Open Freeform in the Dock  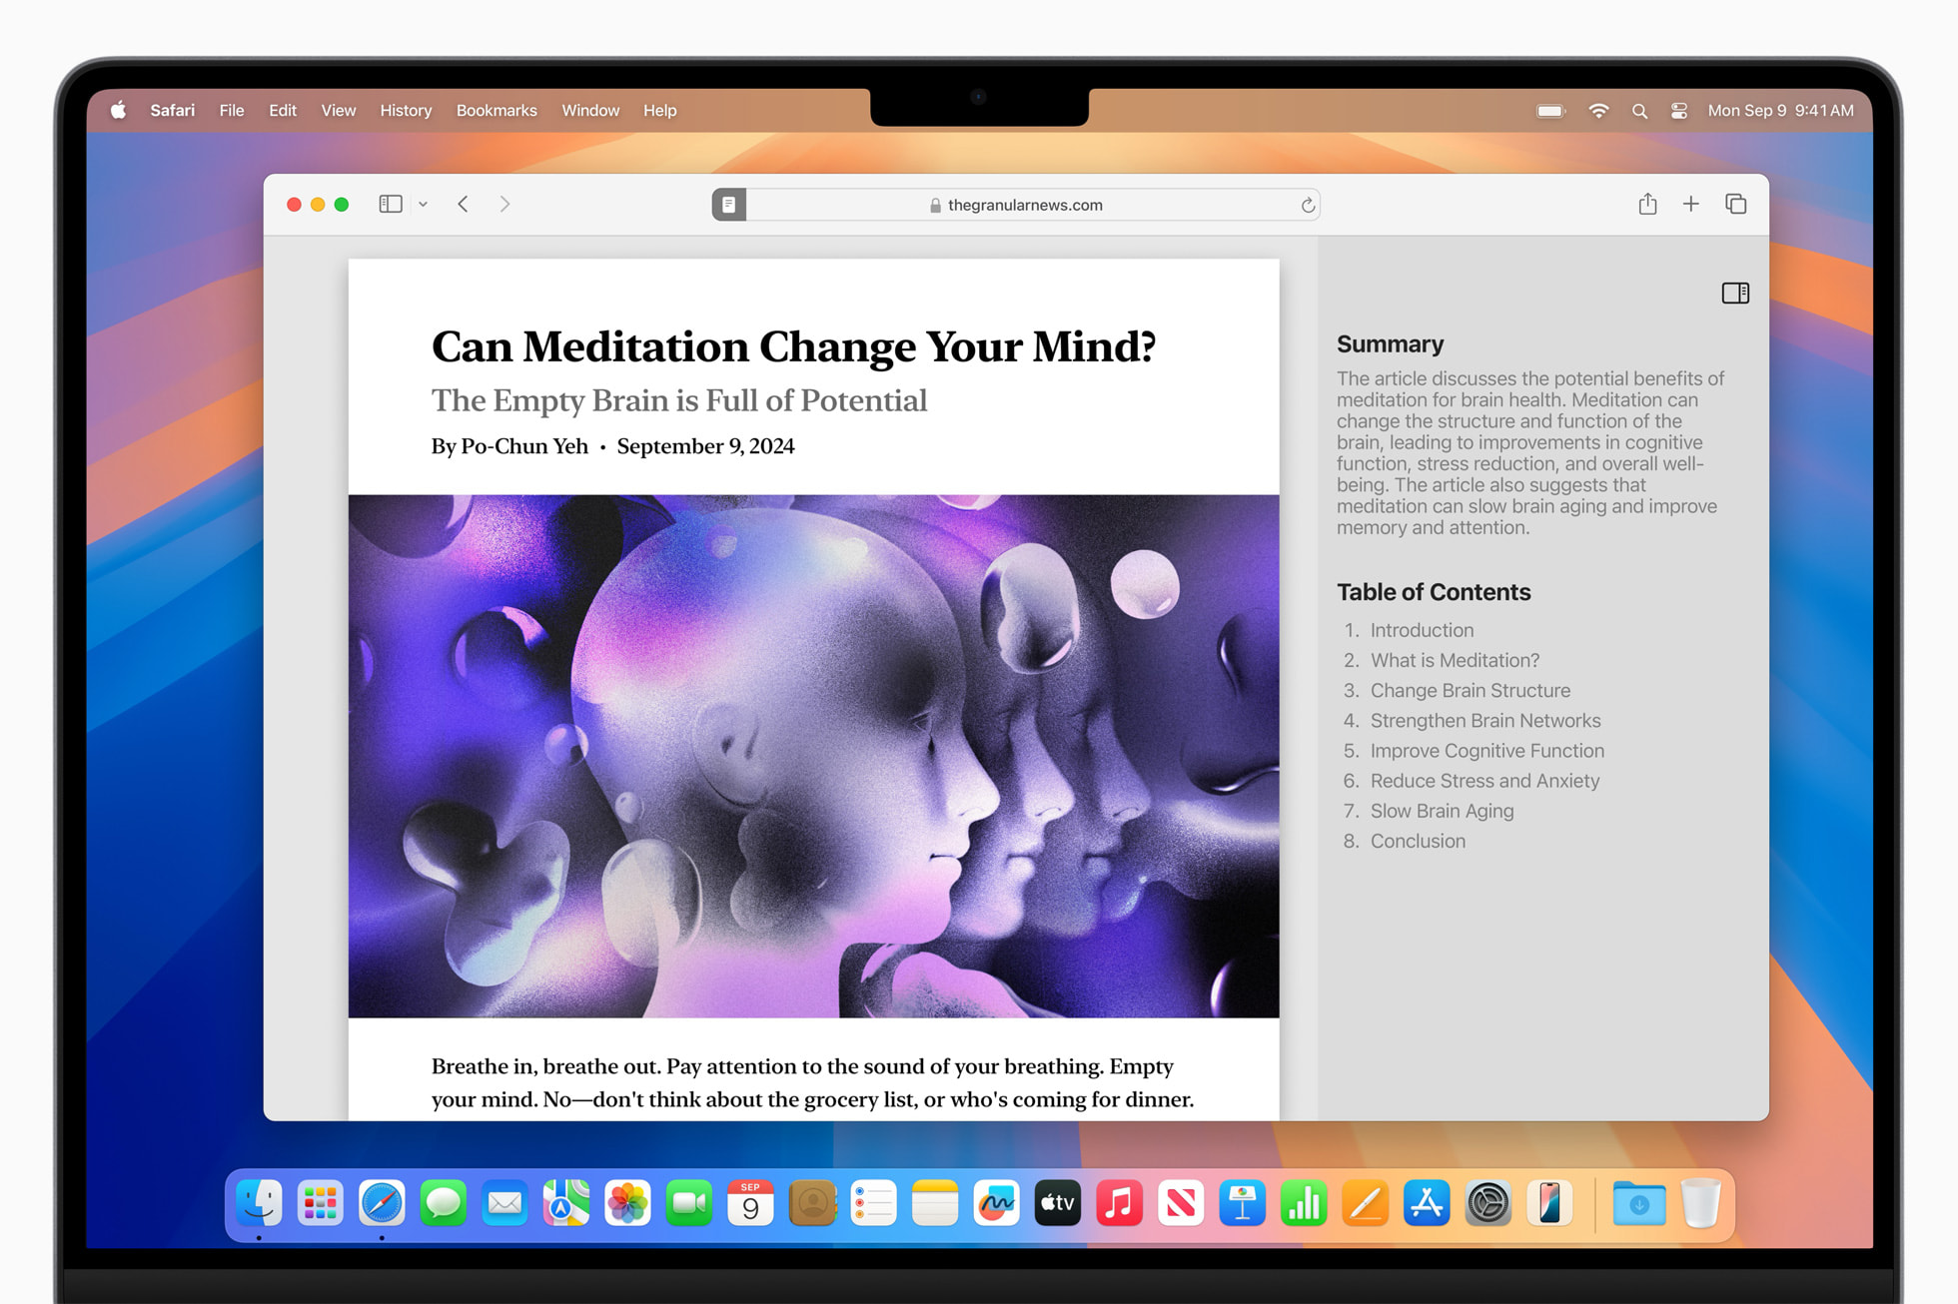point(996,1203)
